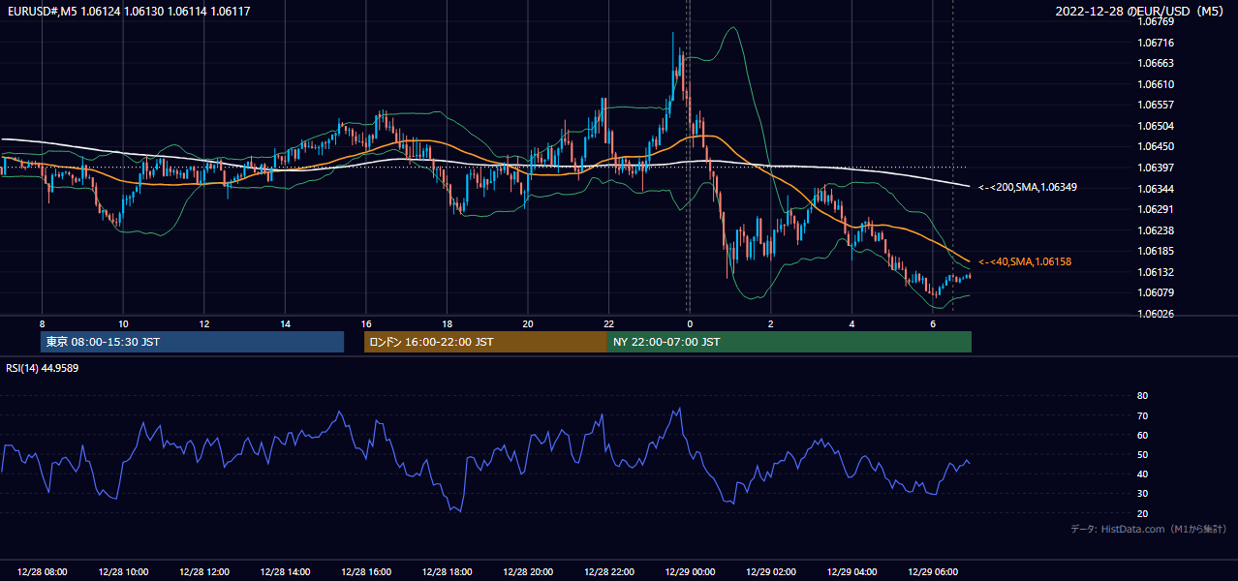Click hour label 16 under price chart
This screenshot has height=581, width=1238.
pos(366,323)
